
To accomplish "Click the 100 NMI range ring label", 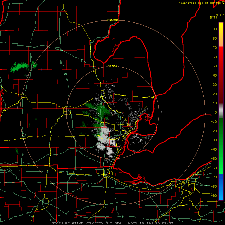I will pyautogui.click(x=112, y=20).
